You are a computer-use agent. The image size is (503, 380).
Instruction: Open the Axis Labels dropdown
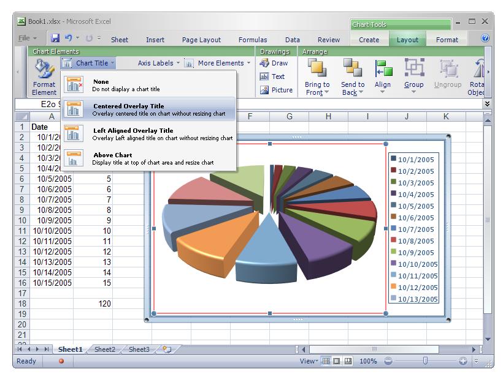tap(159, 63)
